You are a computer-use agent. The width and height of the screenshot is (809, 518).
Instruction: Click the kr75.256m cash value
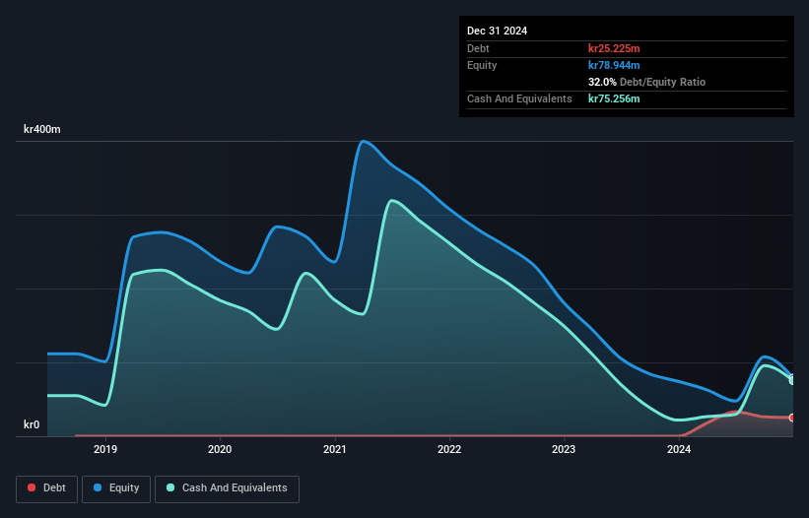pyautogui.click(x=614, y=98)
